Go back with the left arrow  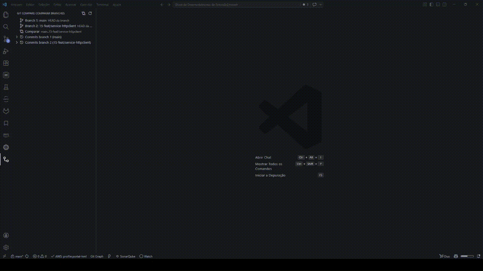[x=162, y=5]
